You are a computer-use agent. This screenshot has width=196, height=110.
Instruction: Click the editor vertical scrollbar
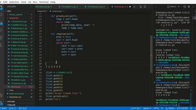[151, 54]
